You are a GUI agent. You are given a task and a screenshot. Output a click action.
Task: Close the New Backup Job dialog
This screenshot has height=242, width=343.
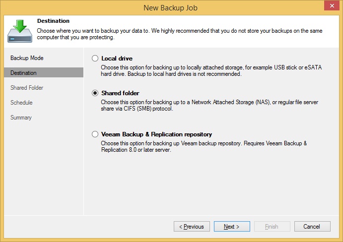click(x=332, y=5)
